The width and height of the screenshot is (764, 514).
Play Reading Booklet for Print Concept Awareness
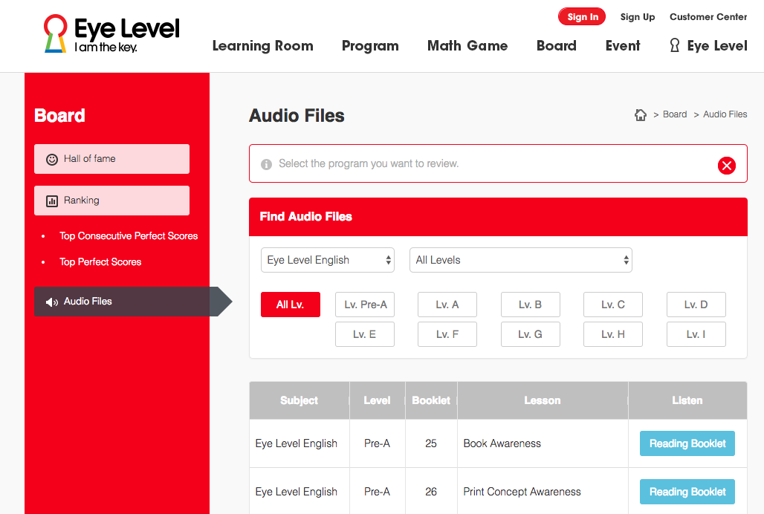[687, 492]
